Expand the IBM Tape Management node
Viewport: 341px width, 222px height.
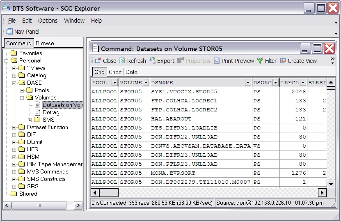(14, 164)
